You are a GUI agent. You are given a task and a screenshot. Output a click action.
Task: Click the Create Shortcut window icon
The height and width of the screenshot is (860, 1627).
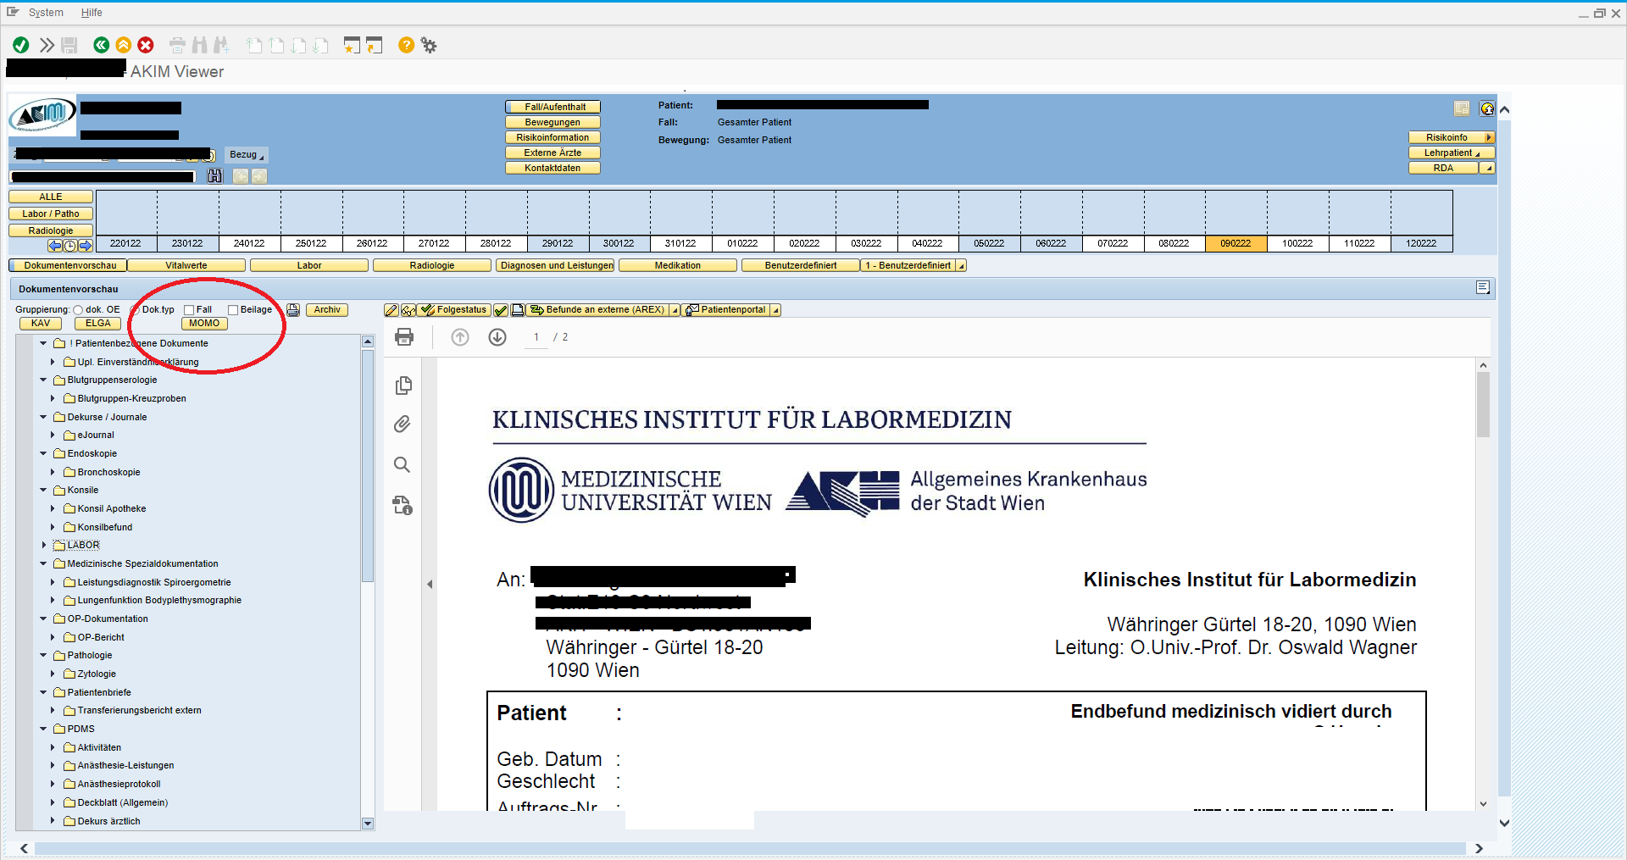374,45
